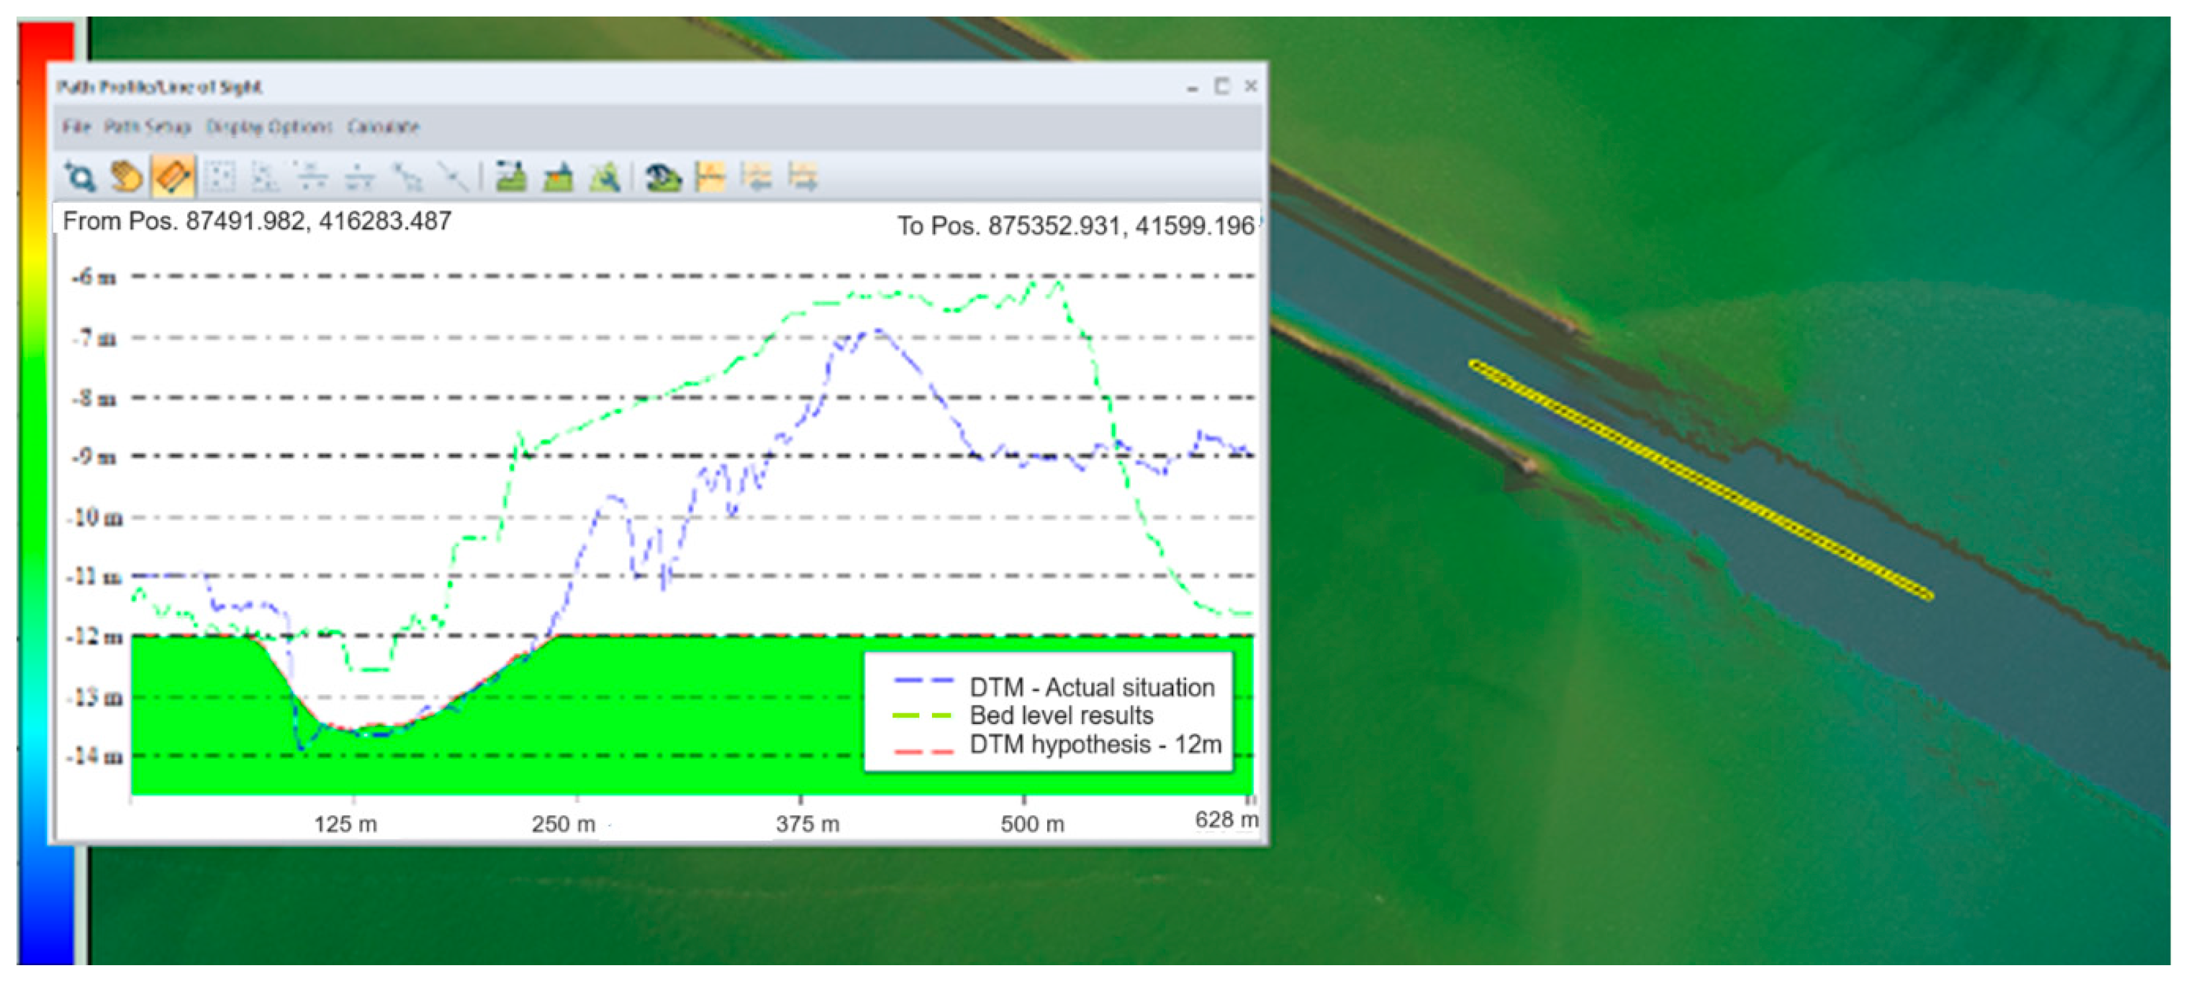This screenshot has height=987, width=2188.
Task: Open the File menu
Action: (x=75, y=128)
